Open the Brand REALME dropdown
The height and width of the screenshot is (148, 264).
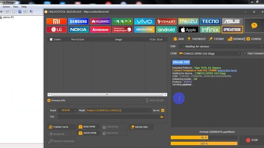(x=68, y=110)
